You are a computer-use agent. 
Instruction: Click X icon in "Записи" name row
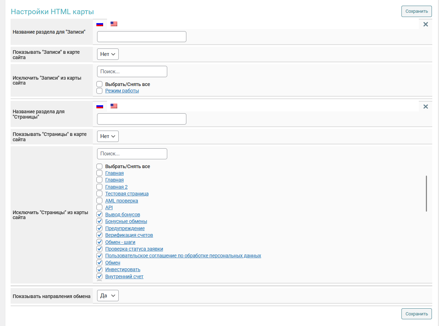(x=426, y=24)
